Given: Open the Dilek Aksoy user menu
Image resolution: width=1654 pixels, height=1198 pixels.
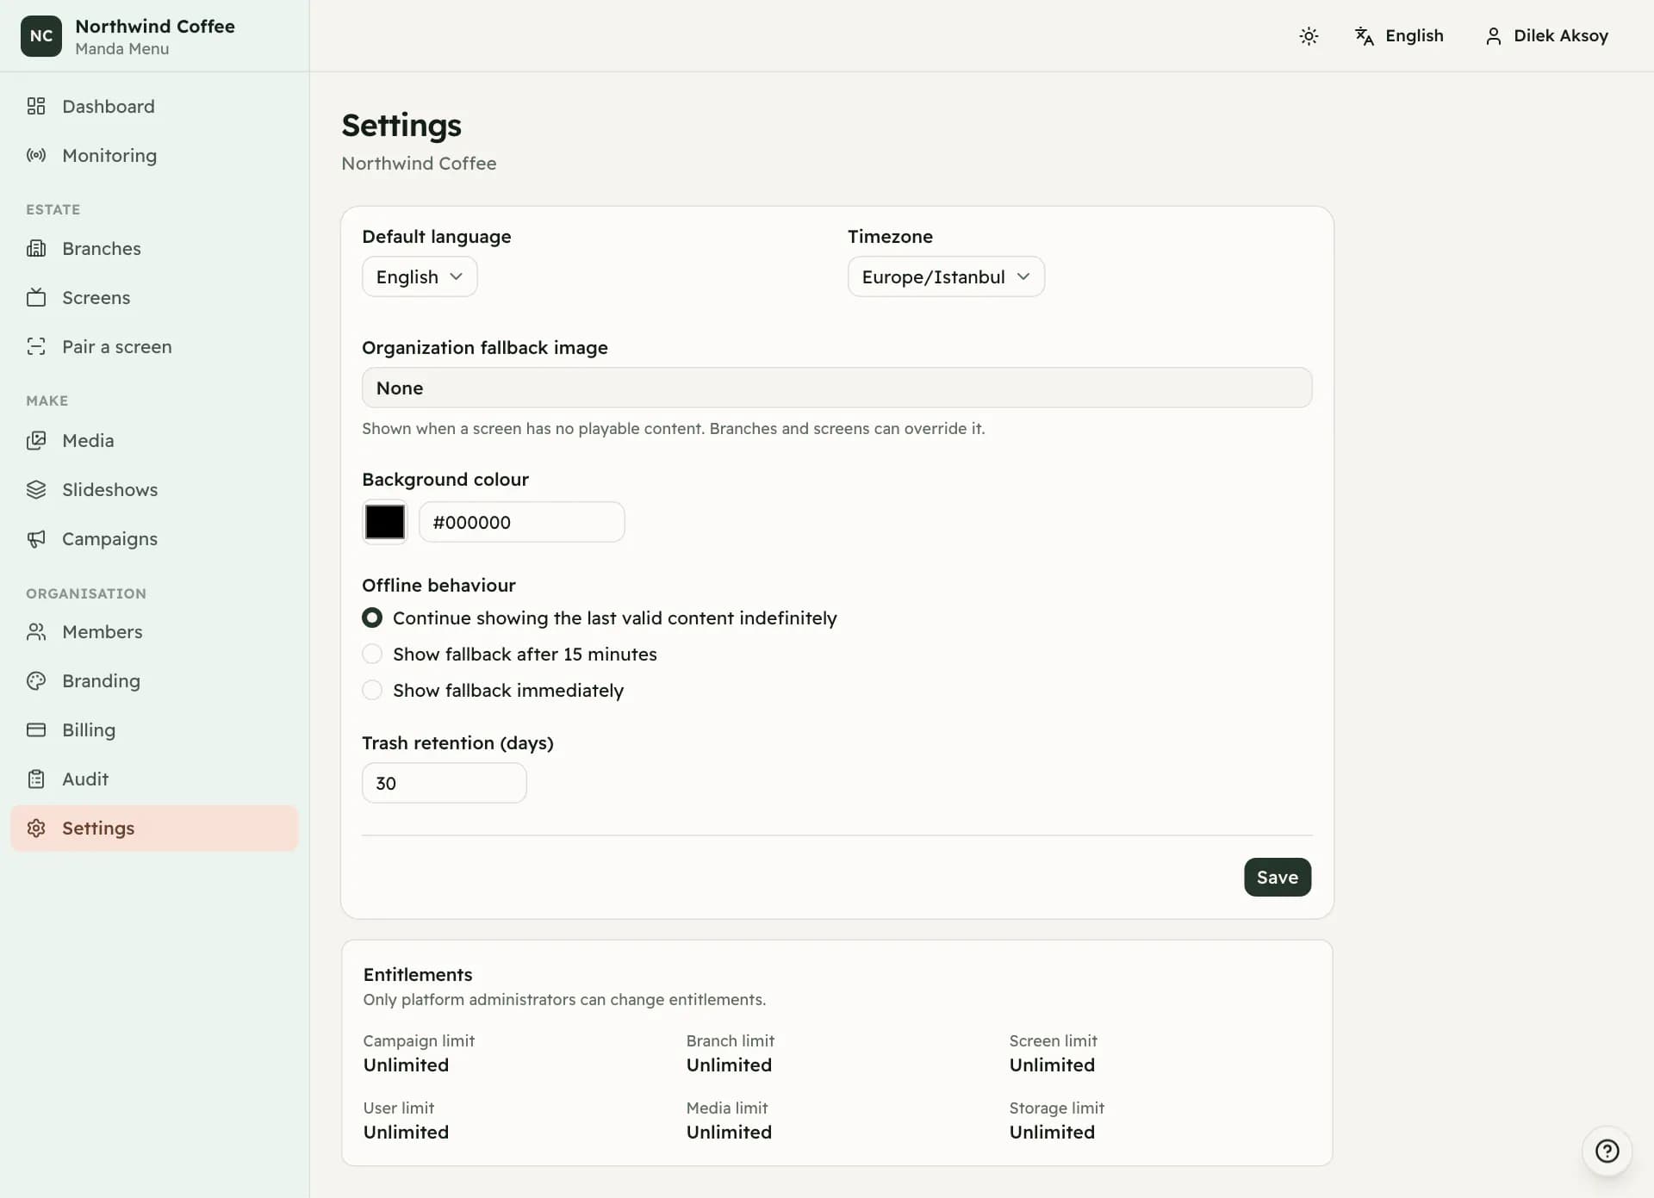Looking at the screenshot, I should tap(1547, 35).
